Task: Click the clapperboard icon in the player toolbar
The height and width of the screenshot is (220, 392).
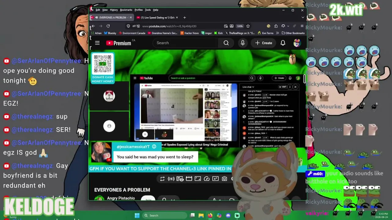Action: click(189, 179)
